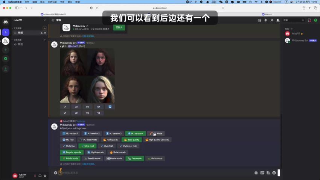The image size is (320, 180).
Task: Open user settings gear icon
Action: coord(45,176)
